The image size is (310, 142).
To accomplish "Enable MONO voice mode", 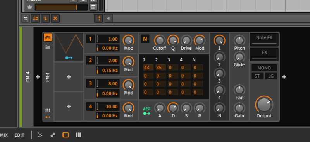I will (x=264, y=68).
